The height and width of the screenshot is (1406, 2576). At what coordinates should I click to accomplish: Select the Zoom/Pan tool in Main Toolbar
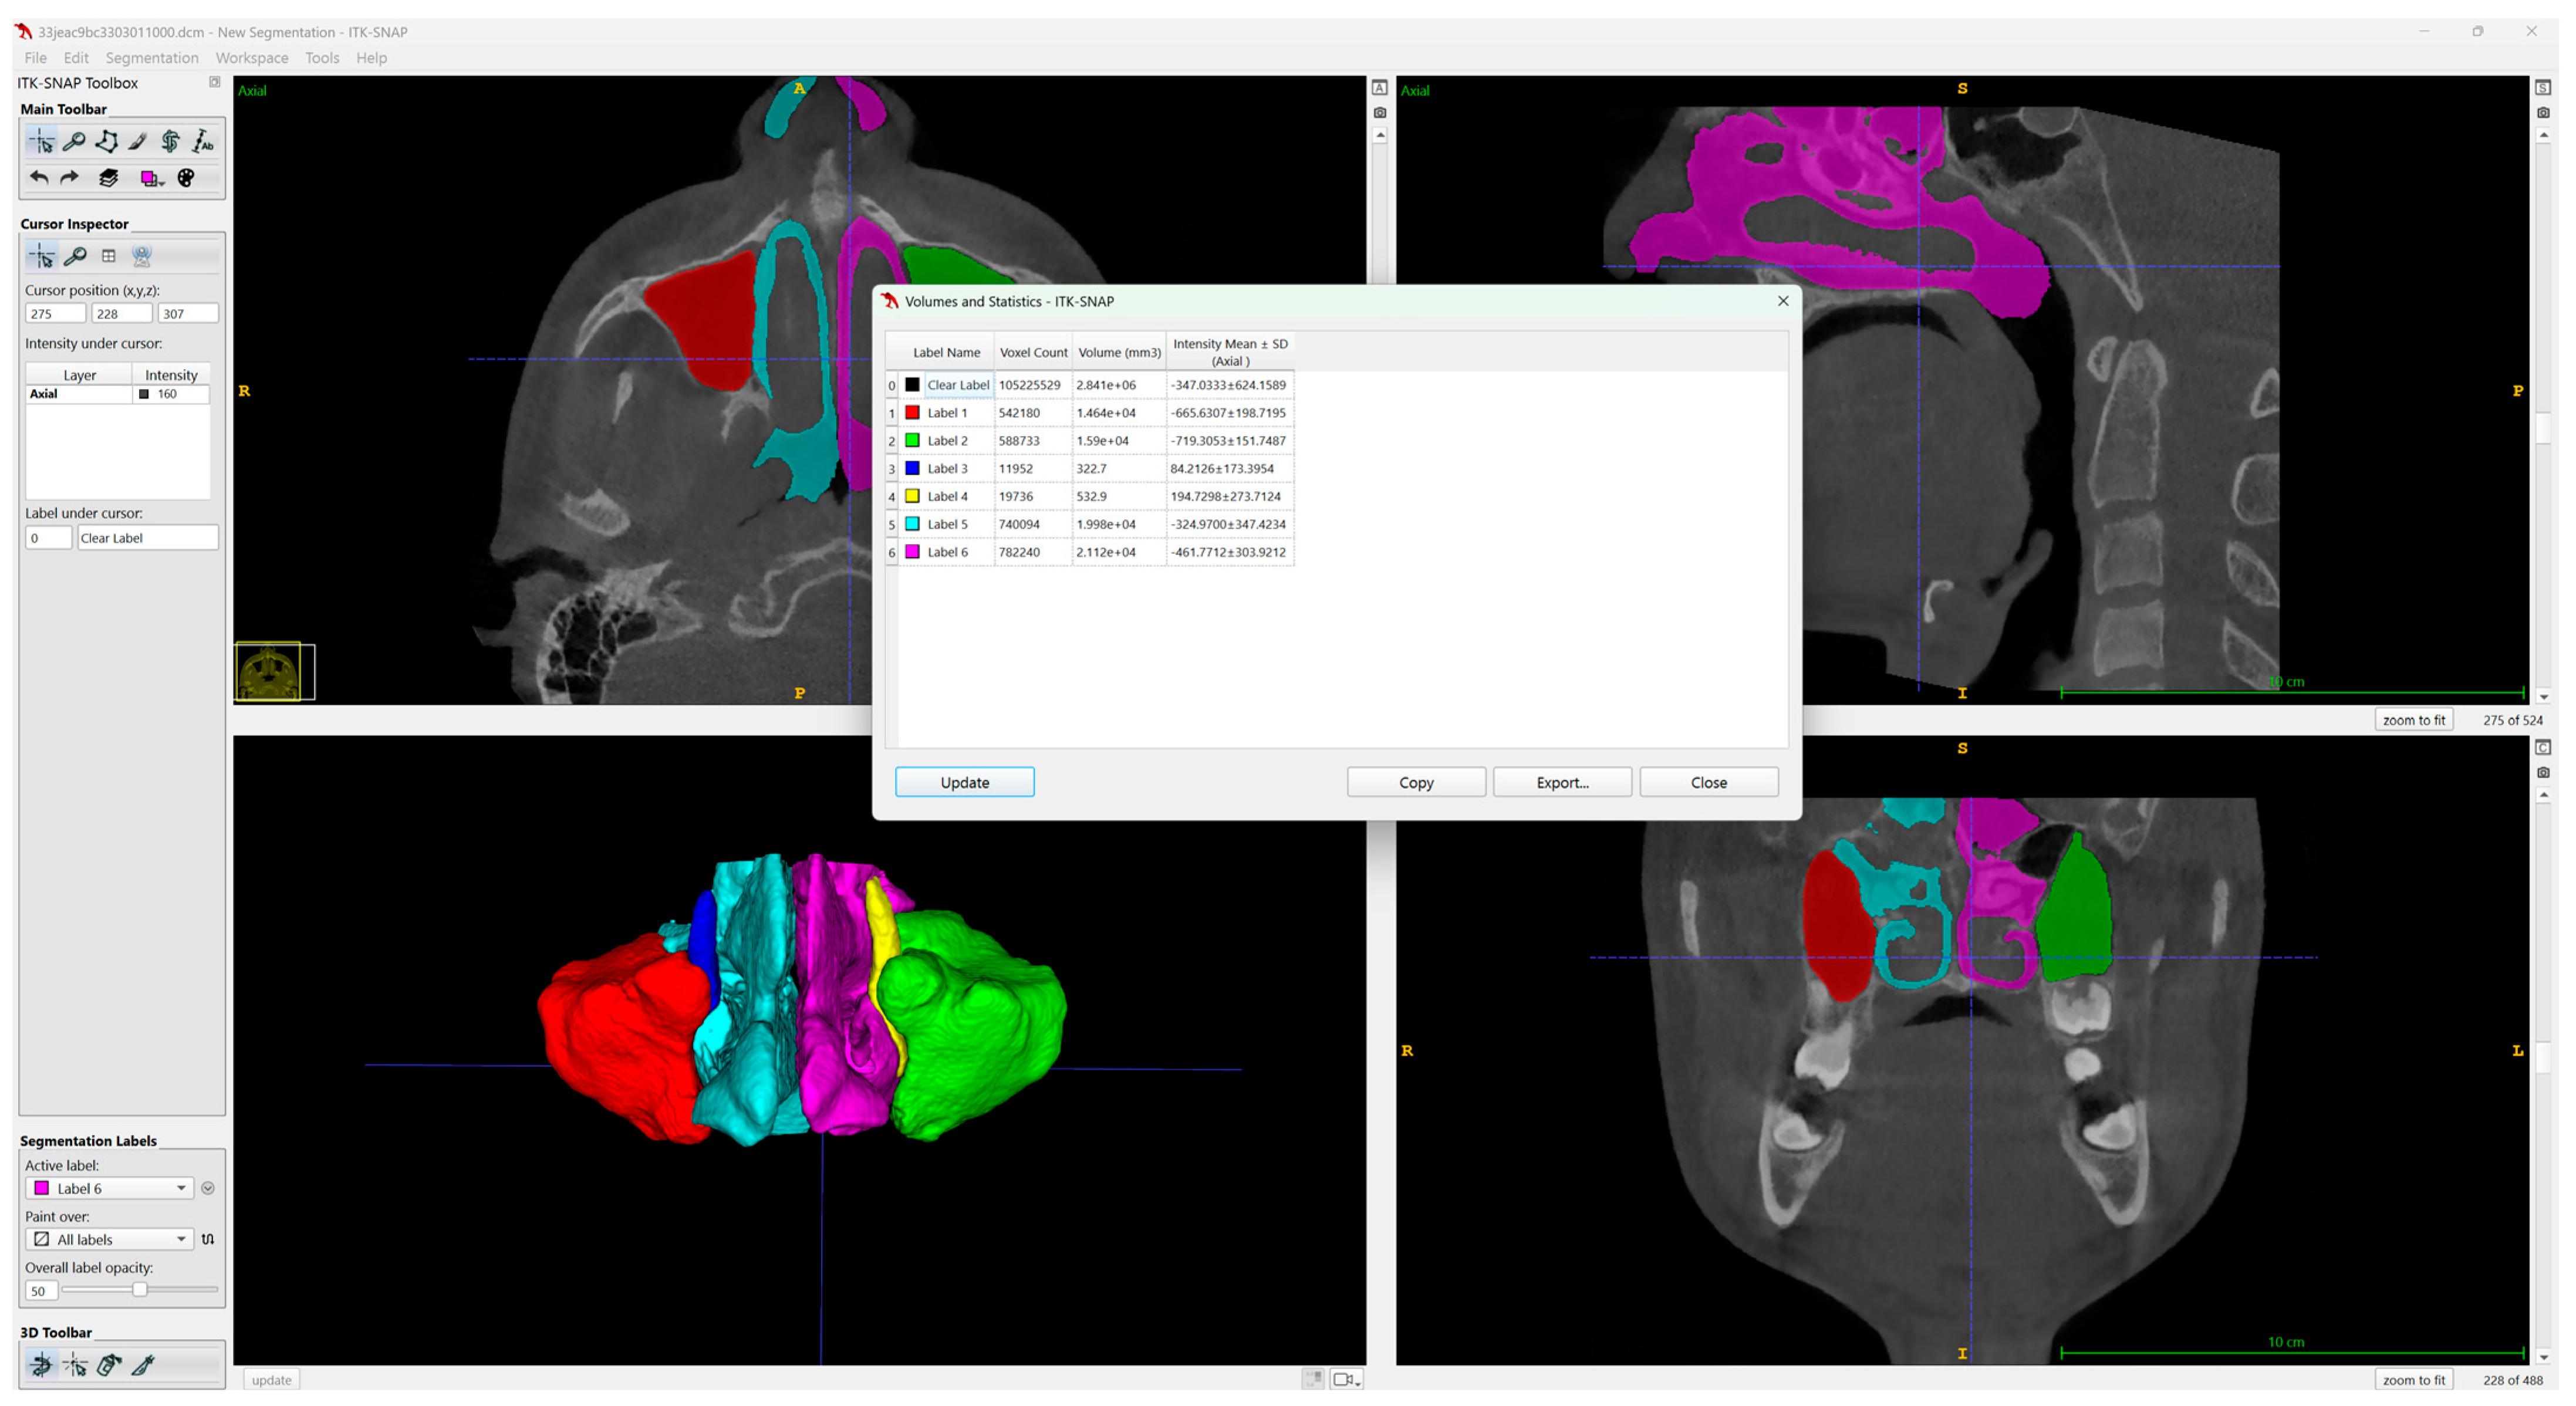(74, 142)
